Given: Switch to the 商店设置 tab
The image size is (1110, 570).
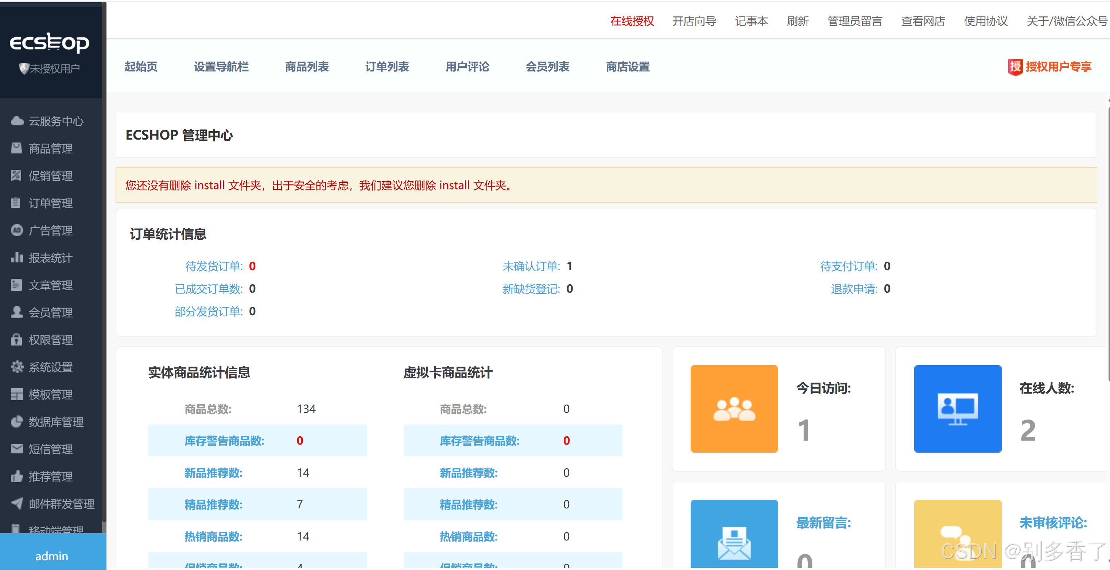Looking at the screenshot, I should point(628,67).
